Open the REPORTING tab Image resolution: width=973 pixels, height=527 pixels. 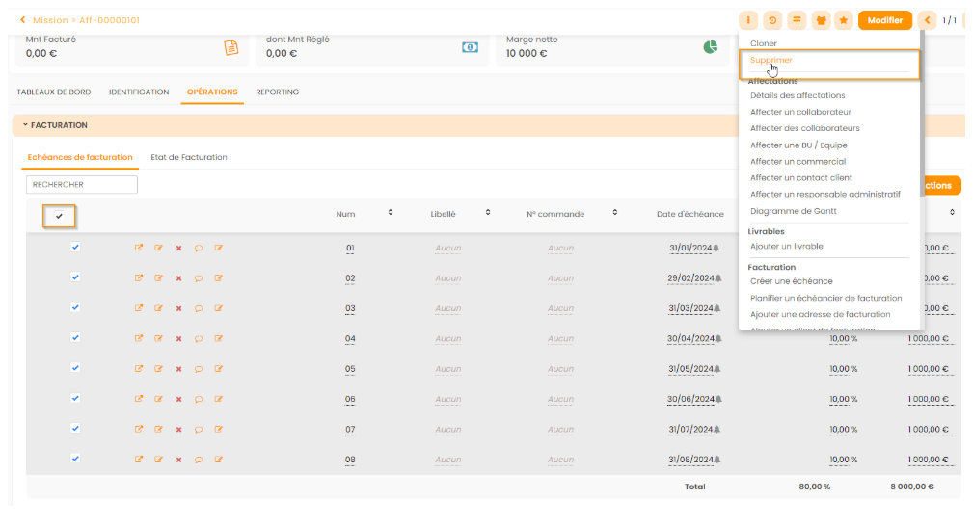pos(277,92)
